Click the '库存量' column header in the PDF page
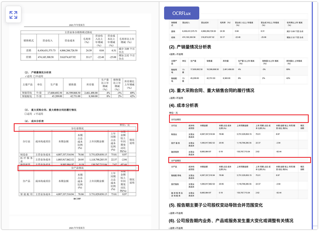319x232 pixels. click(90, 85)
